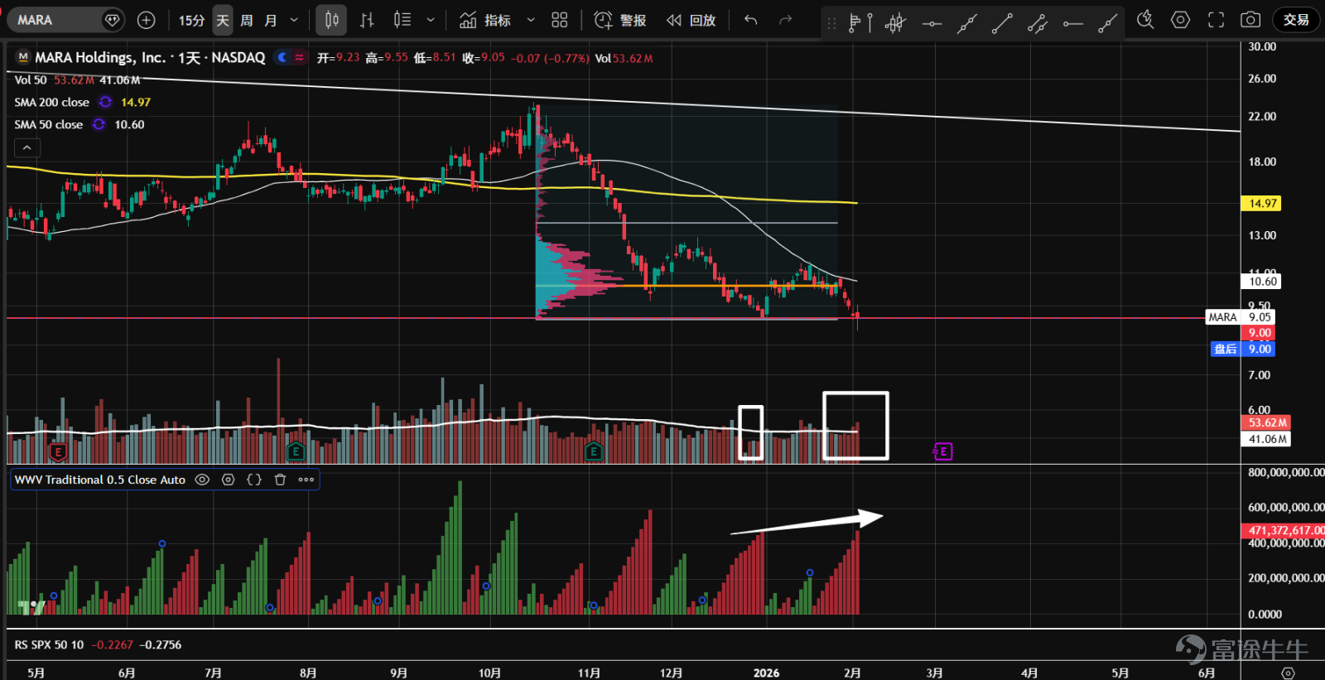
Task: Select the 周 weekly timeframe
Action: (247, 20)
